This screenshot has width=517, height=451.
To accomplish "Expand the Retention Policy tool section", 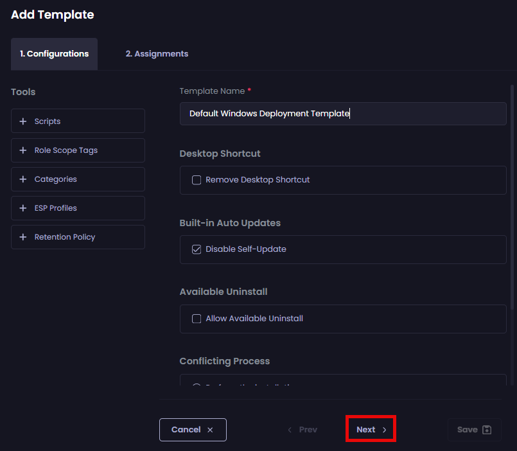I will point(78,237).
